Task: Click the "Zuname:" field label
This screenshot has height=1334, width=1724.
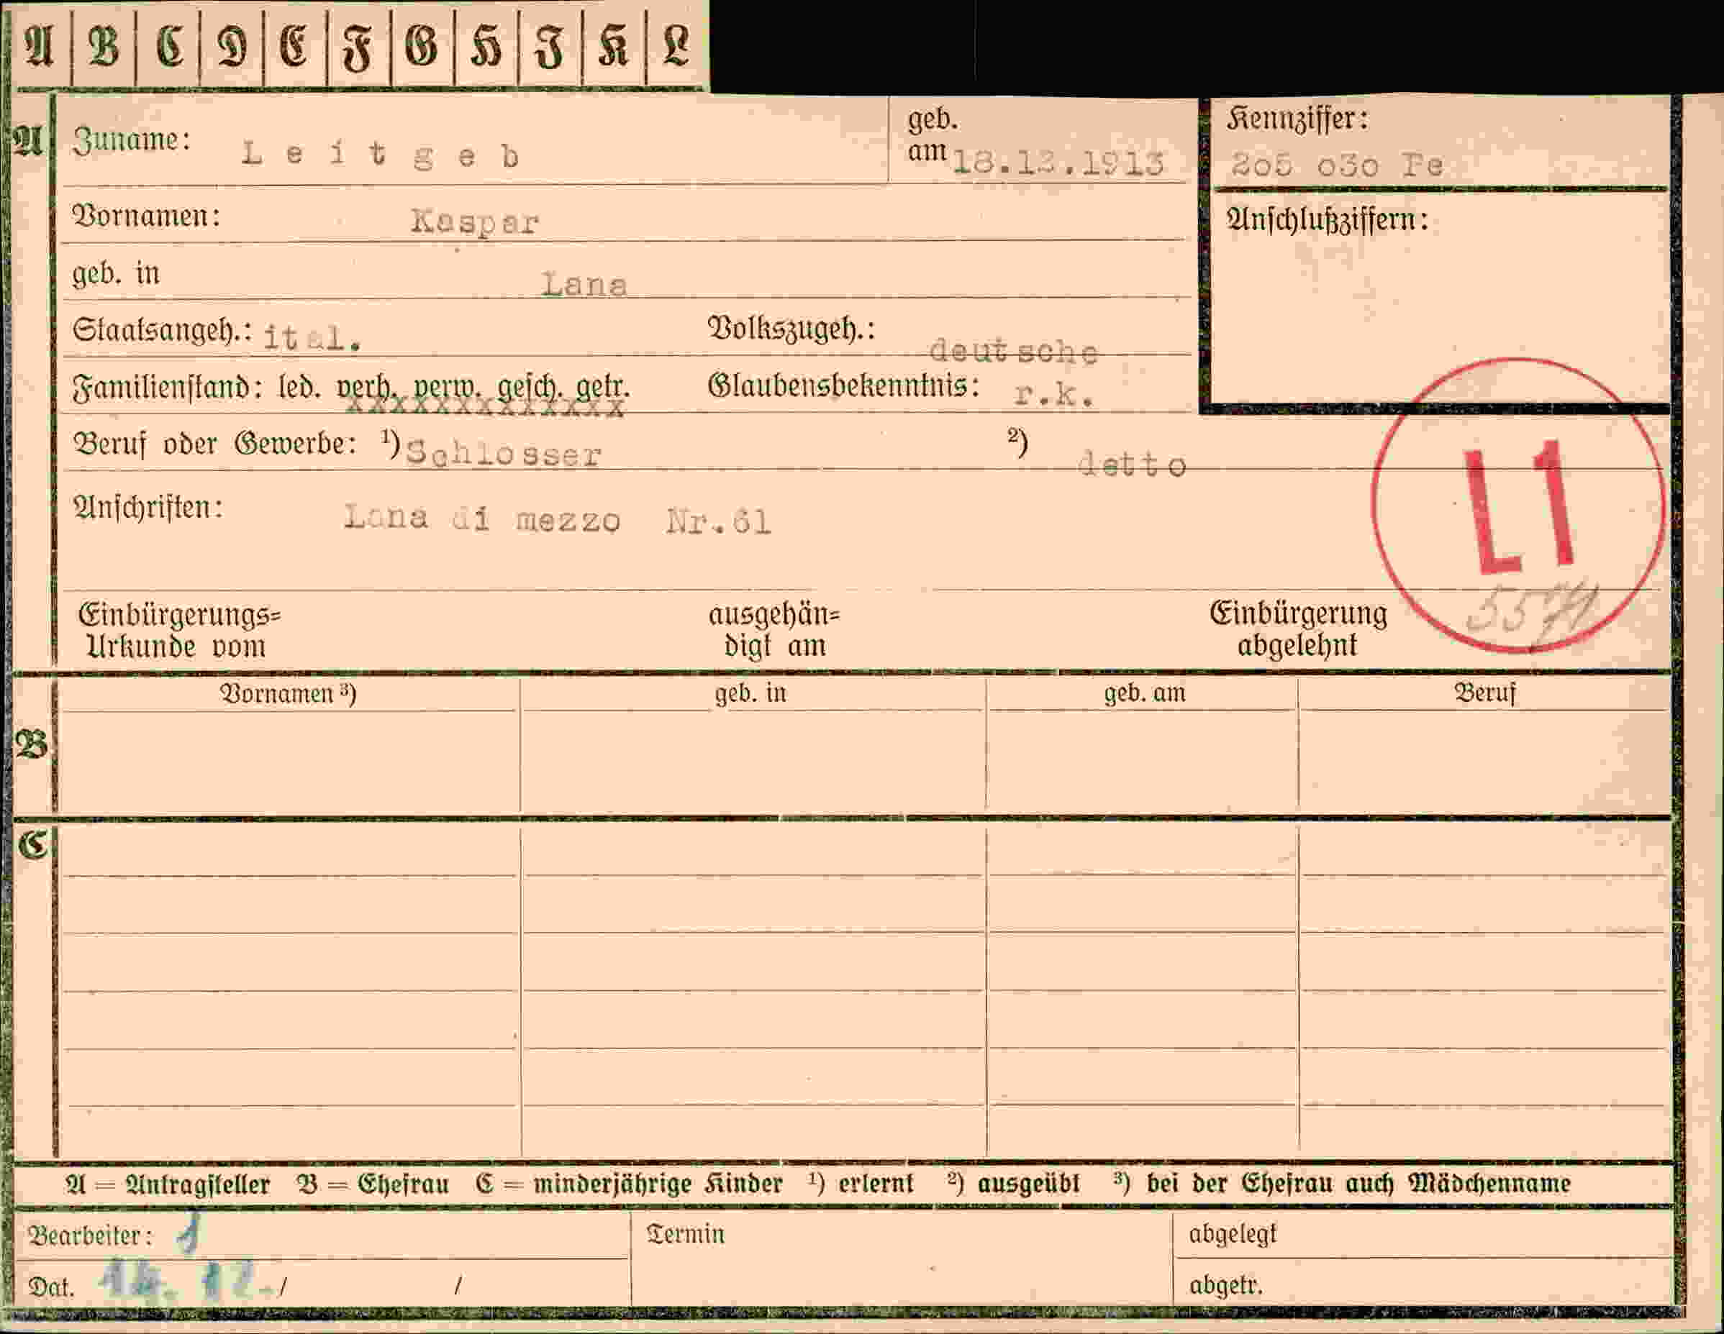Action: coord(132,140)
